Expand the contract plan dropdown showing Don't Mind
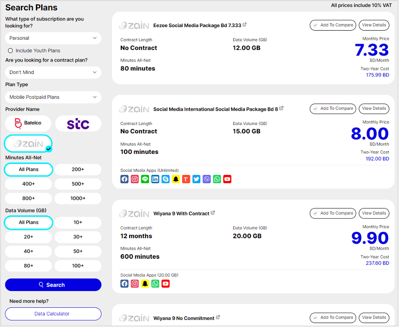Viewport: 399px width, 327px height. 53,72
